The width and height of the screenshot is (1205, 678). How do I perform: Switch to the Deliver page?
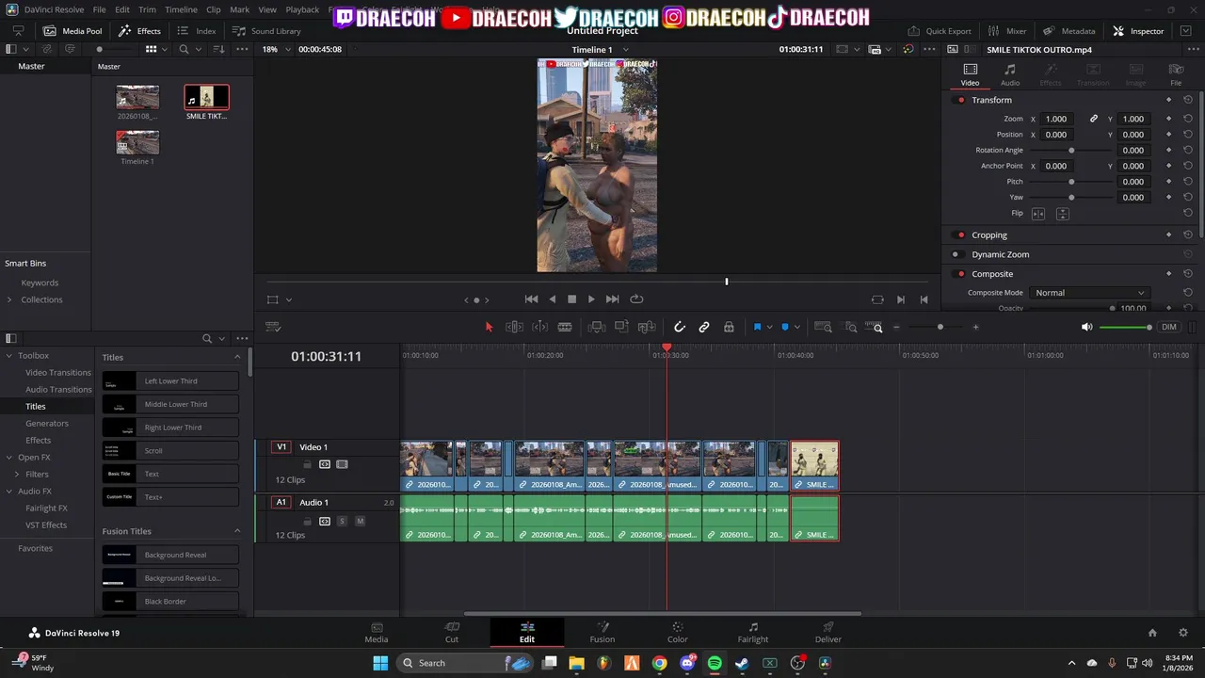[828, 633]
